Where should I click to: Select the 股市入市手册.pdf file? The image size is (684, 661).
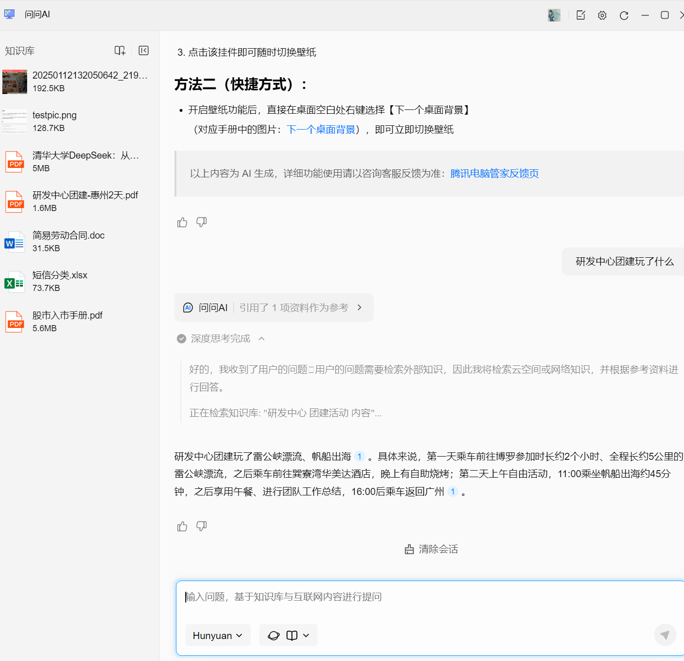point(67,321)
